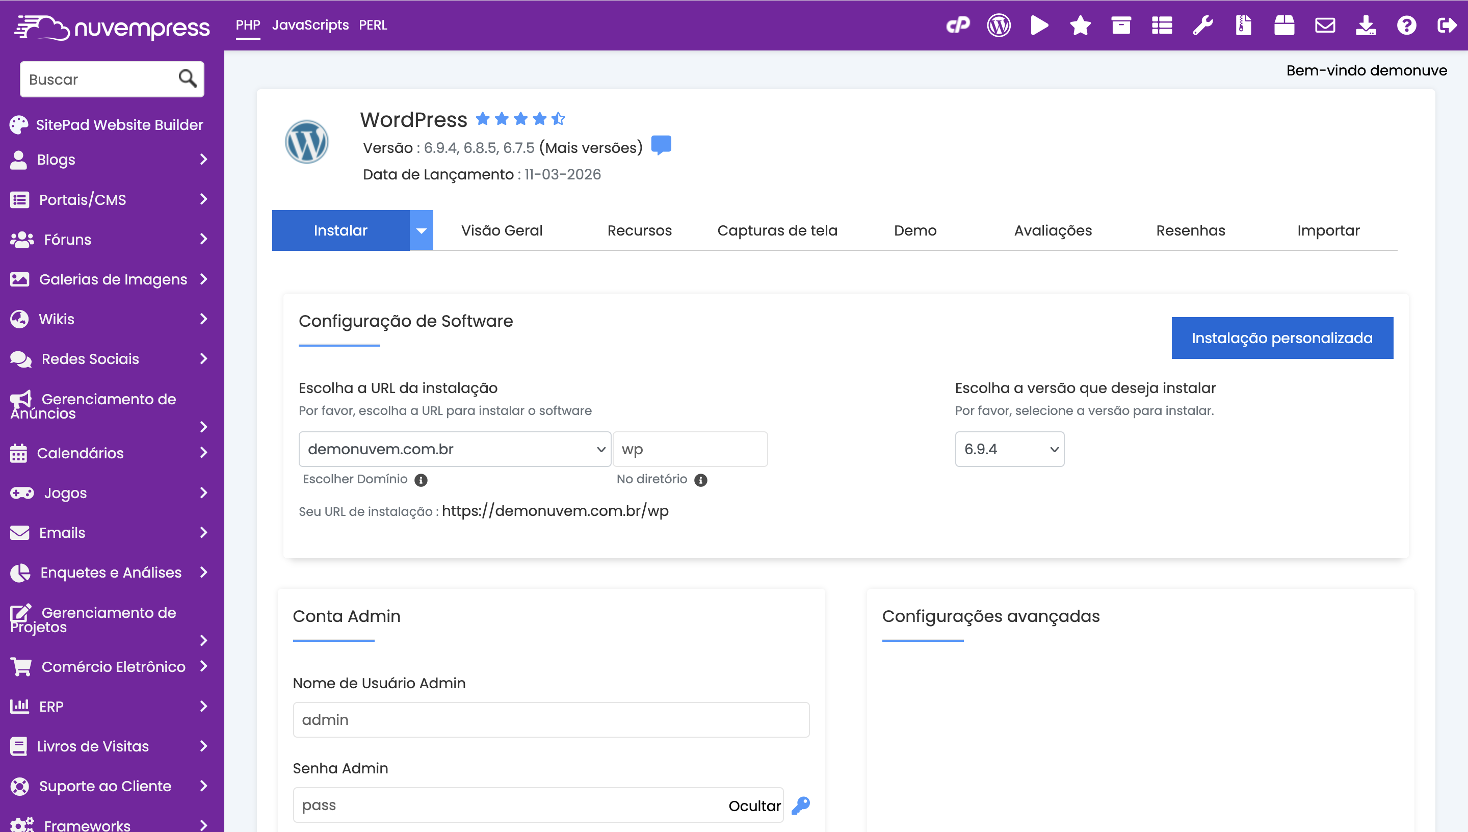Click Ocultar to hide the password

[x=754, y=805]
